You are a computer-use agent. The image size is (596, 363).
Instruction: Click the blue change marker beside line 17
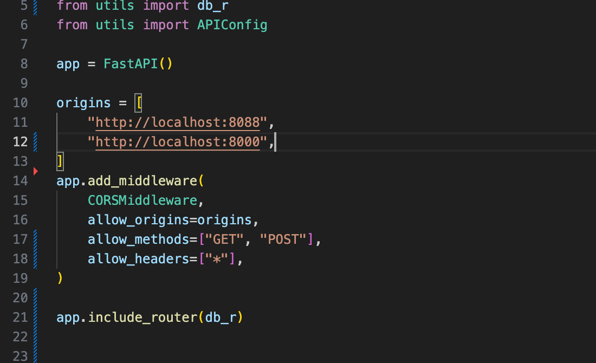pos(35,239)
